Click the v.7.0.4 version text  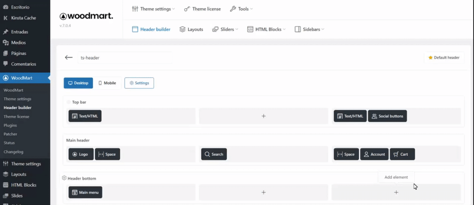[x=65, y=26]
